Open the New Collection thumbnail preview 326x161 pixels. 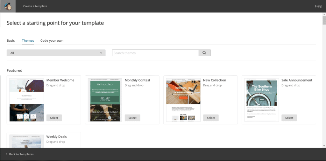click(x=183, y=100)
